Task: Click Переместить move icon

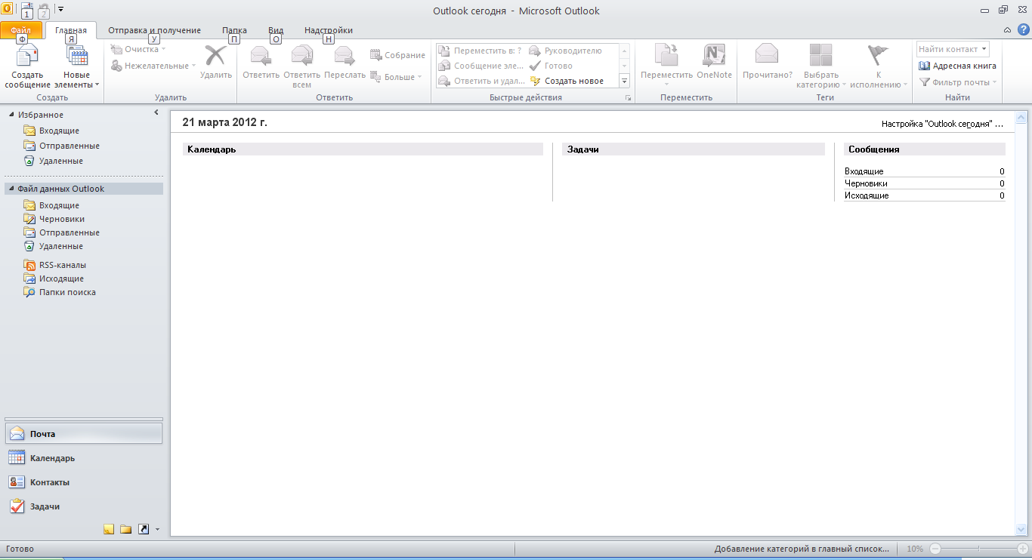Action: [x=666, y=56]
